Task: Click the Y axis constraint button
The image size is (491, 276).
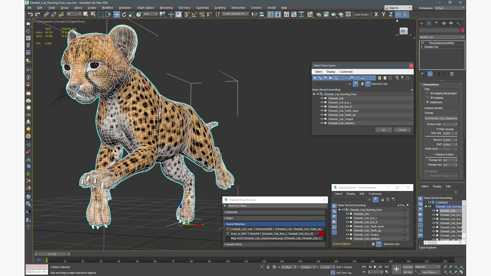Action: (x=384, y=14)
